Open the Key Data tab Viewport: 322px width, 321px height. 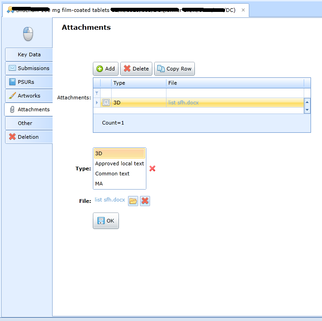(x=29, y=54)
